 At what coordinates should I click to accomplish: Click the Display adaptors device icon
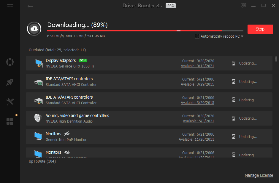click(x=38, y=63)
